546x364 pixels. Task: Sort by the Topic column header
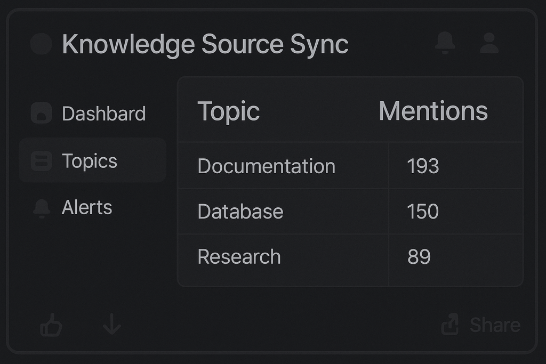(x=228, y=111)
